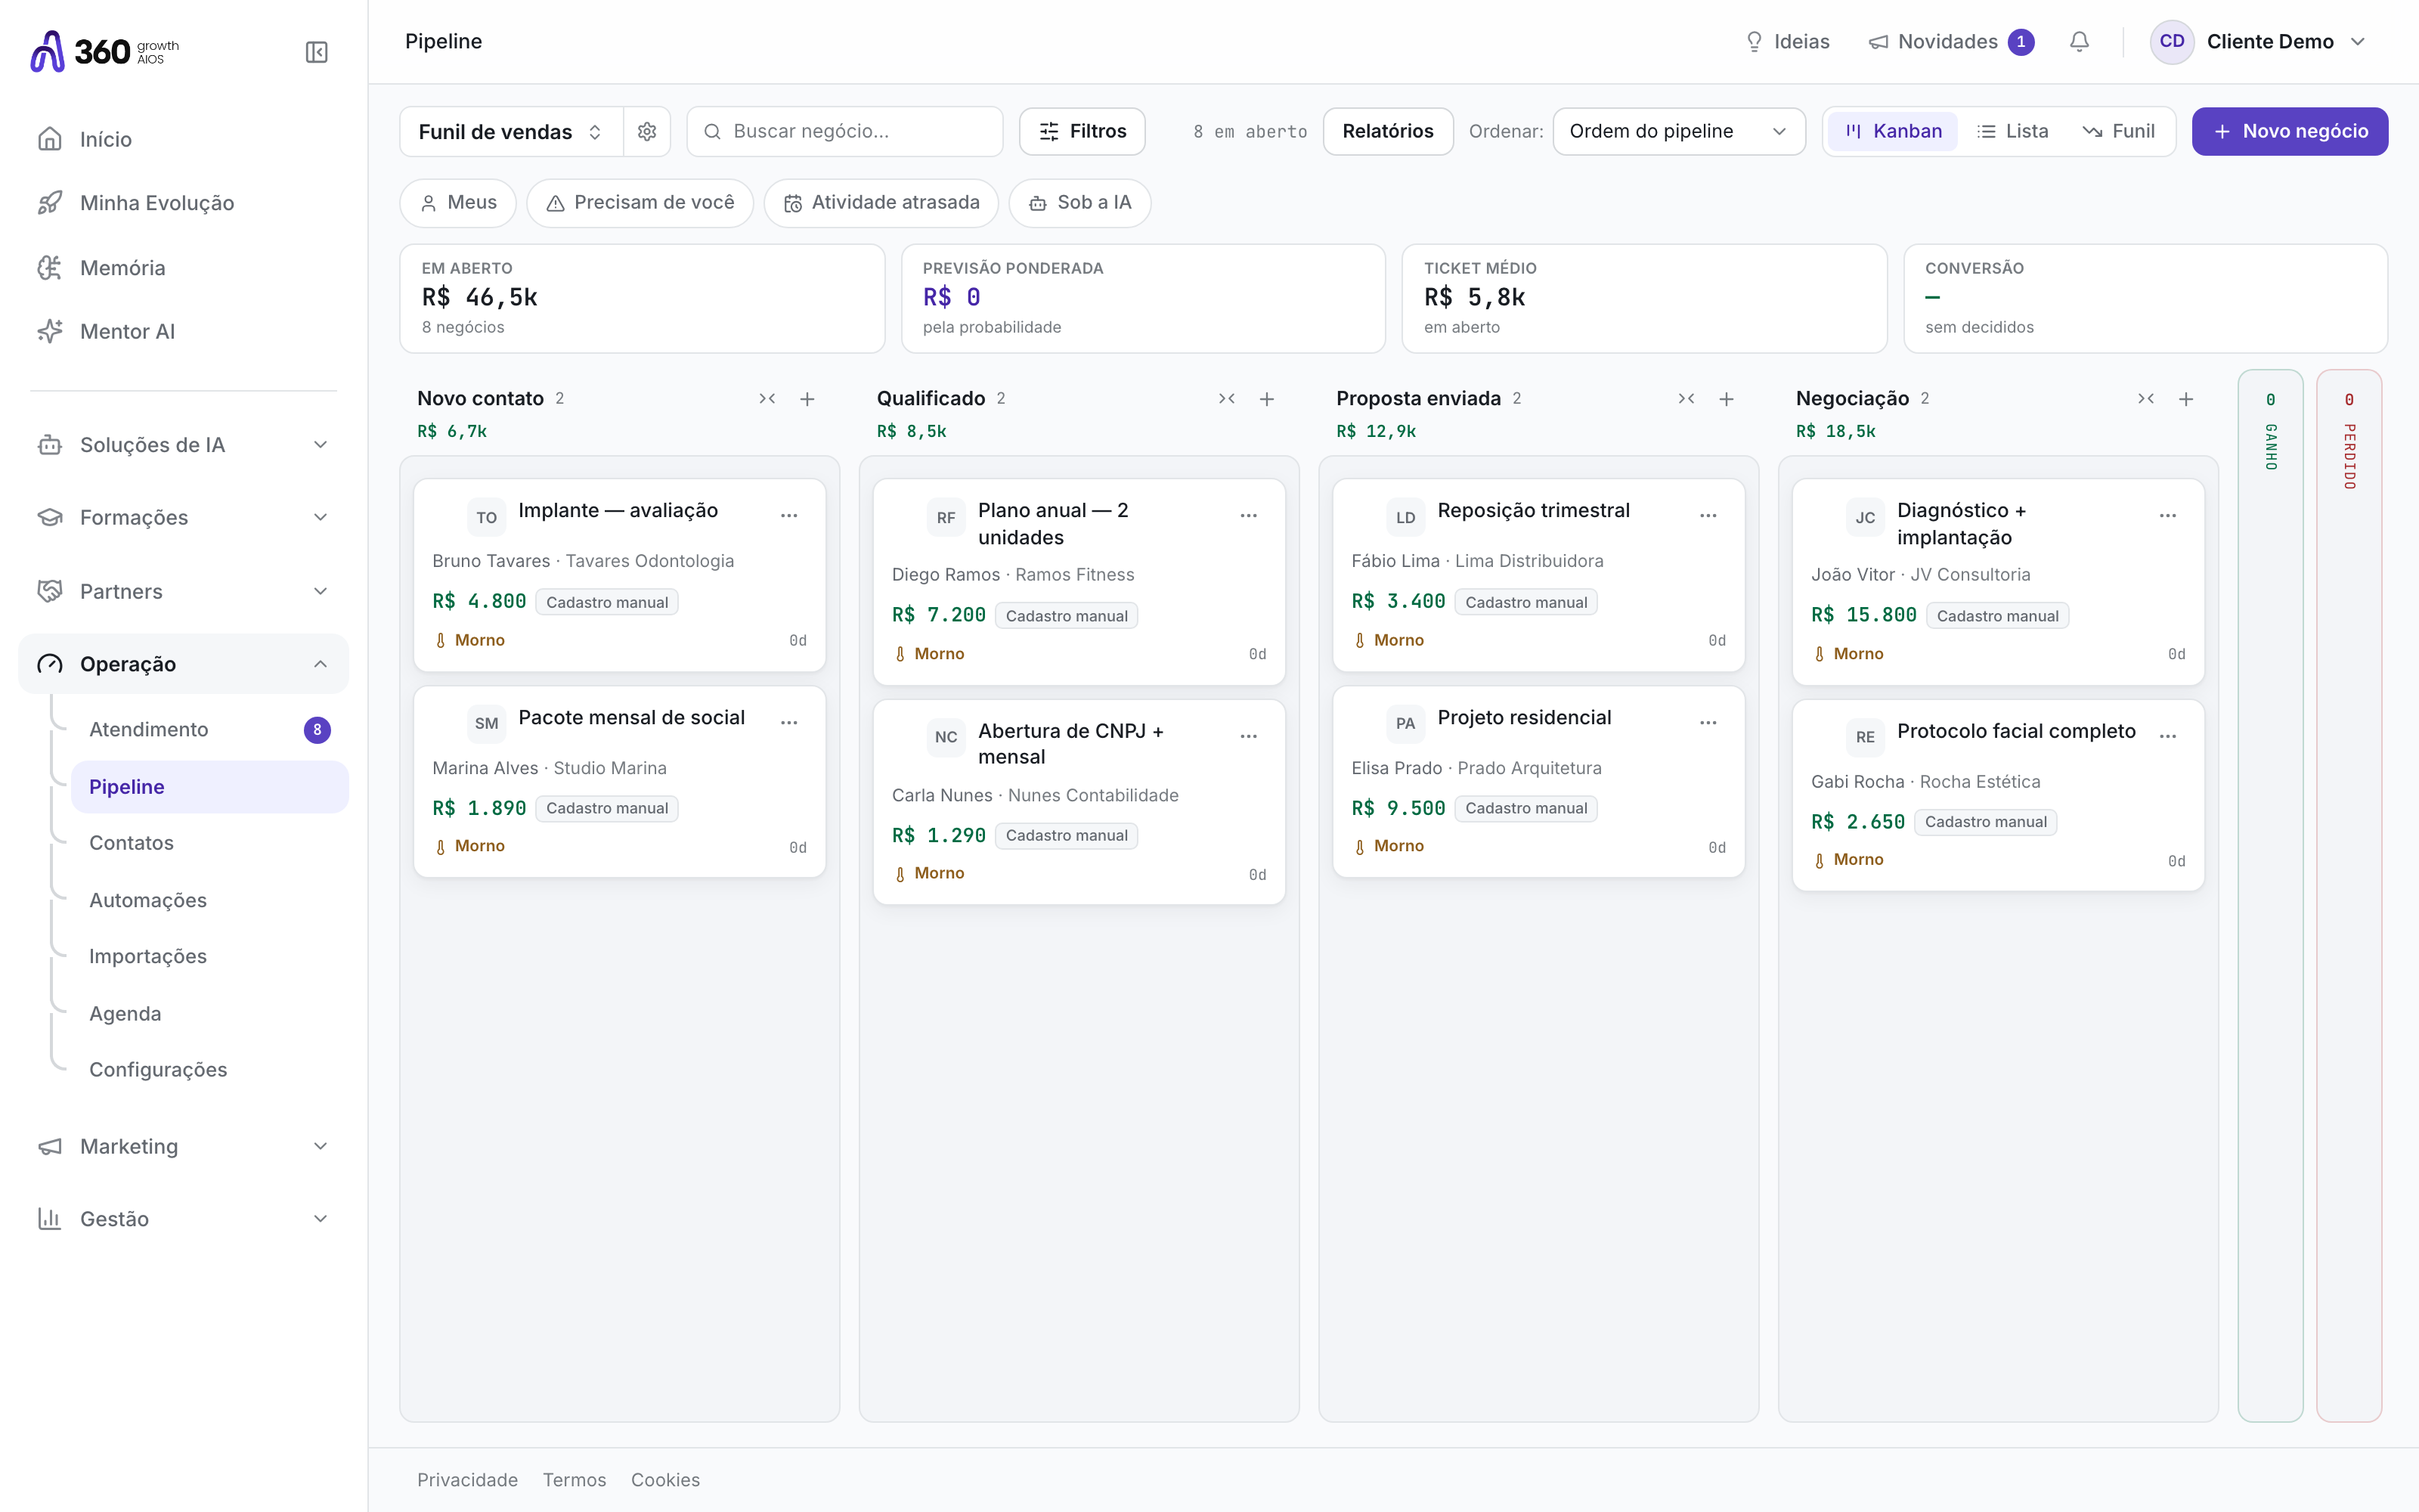Image resolution: width=2419 pixels, height=1512 pixels.
Task: Toggle Atividade atrasada filter
Action: [x=881, y=203]
